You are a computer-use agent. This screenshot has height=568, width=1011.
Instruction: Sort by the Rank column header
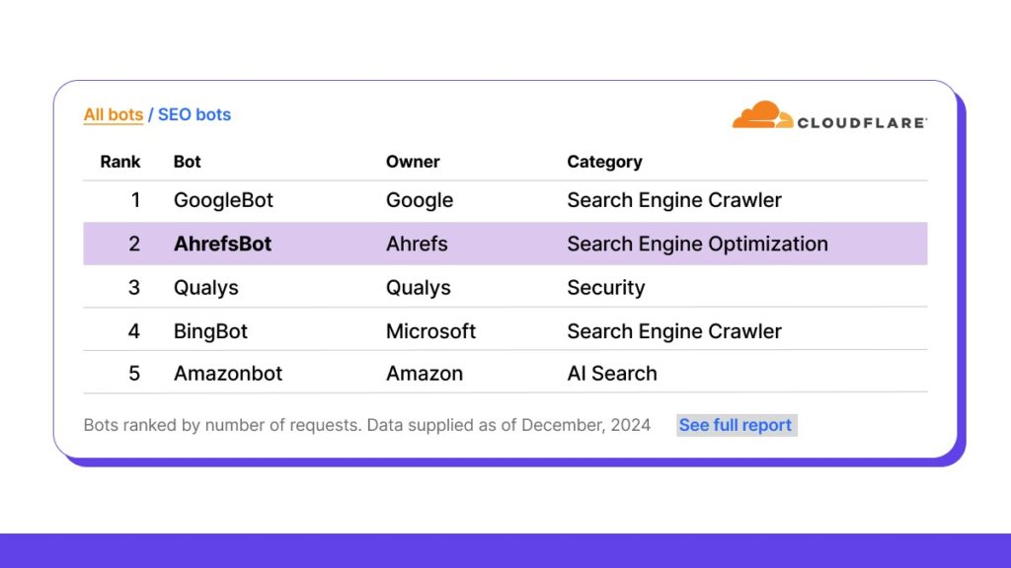coord(119,161)
